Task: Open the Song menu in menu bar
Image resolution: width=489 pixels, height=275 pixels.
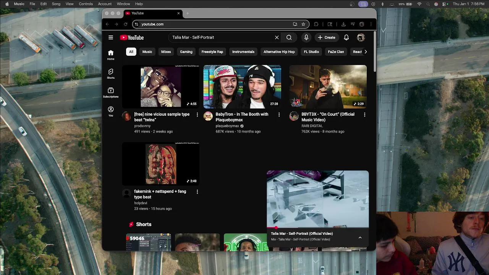Action: pyautogui.click(x=56, y=4)
